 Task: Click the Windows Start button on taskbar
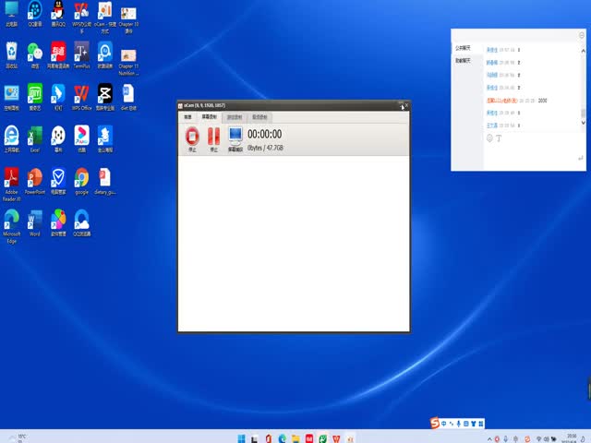click(x=240, y=437)
